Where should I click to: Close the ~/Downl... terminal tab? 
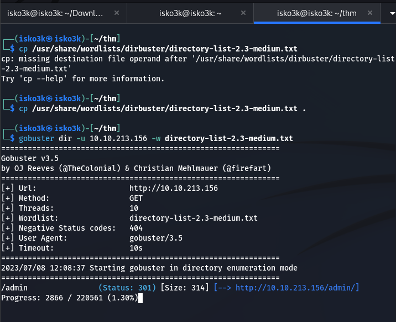[x=116, y=12]
